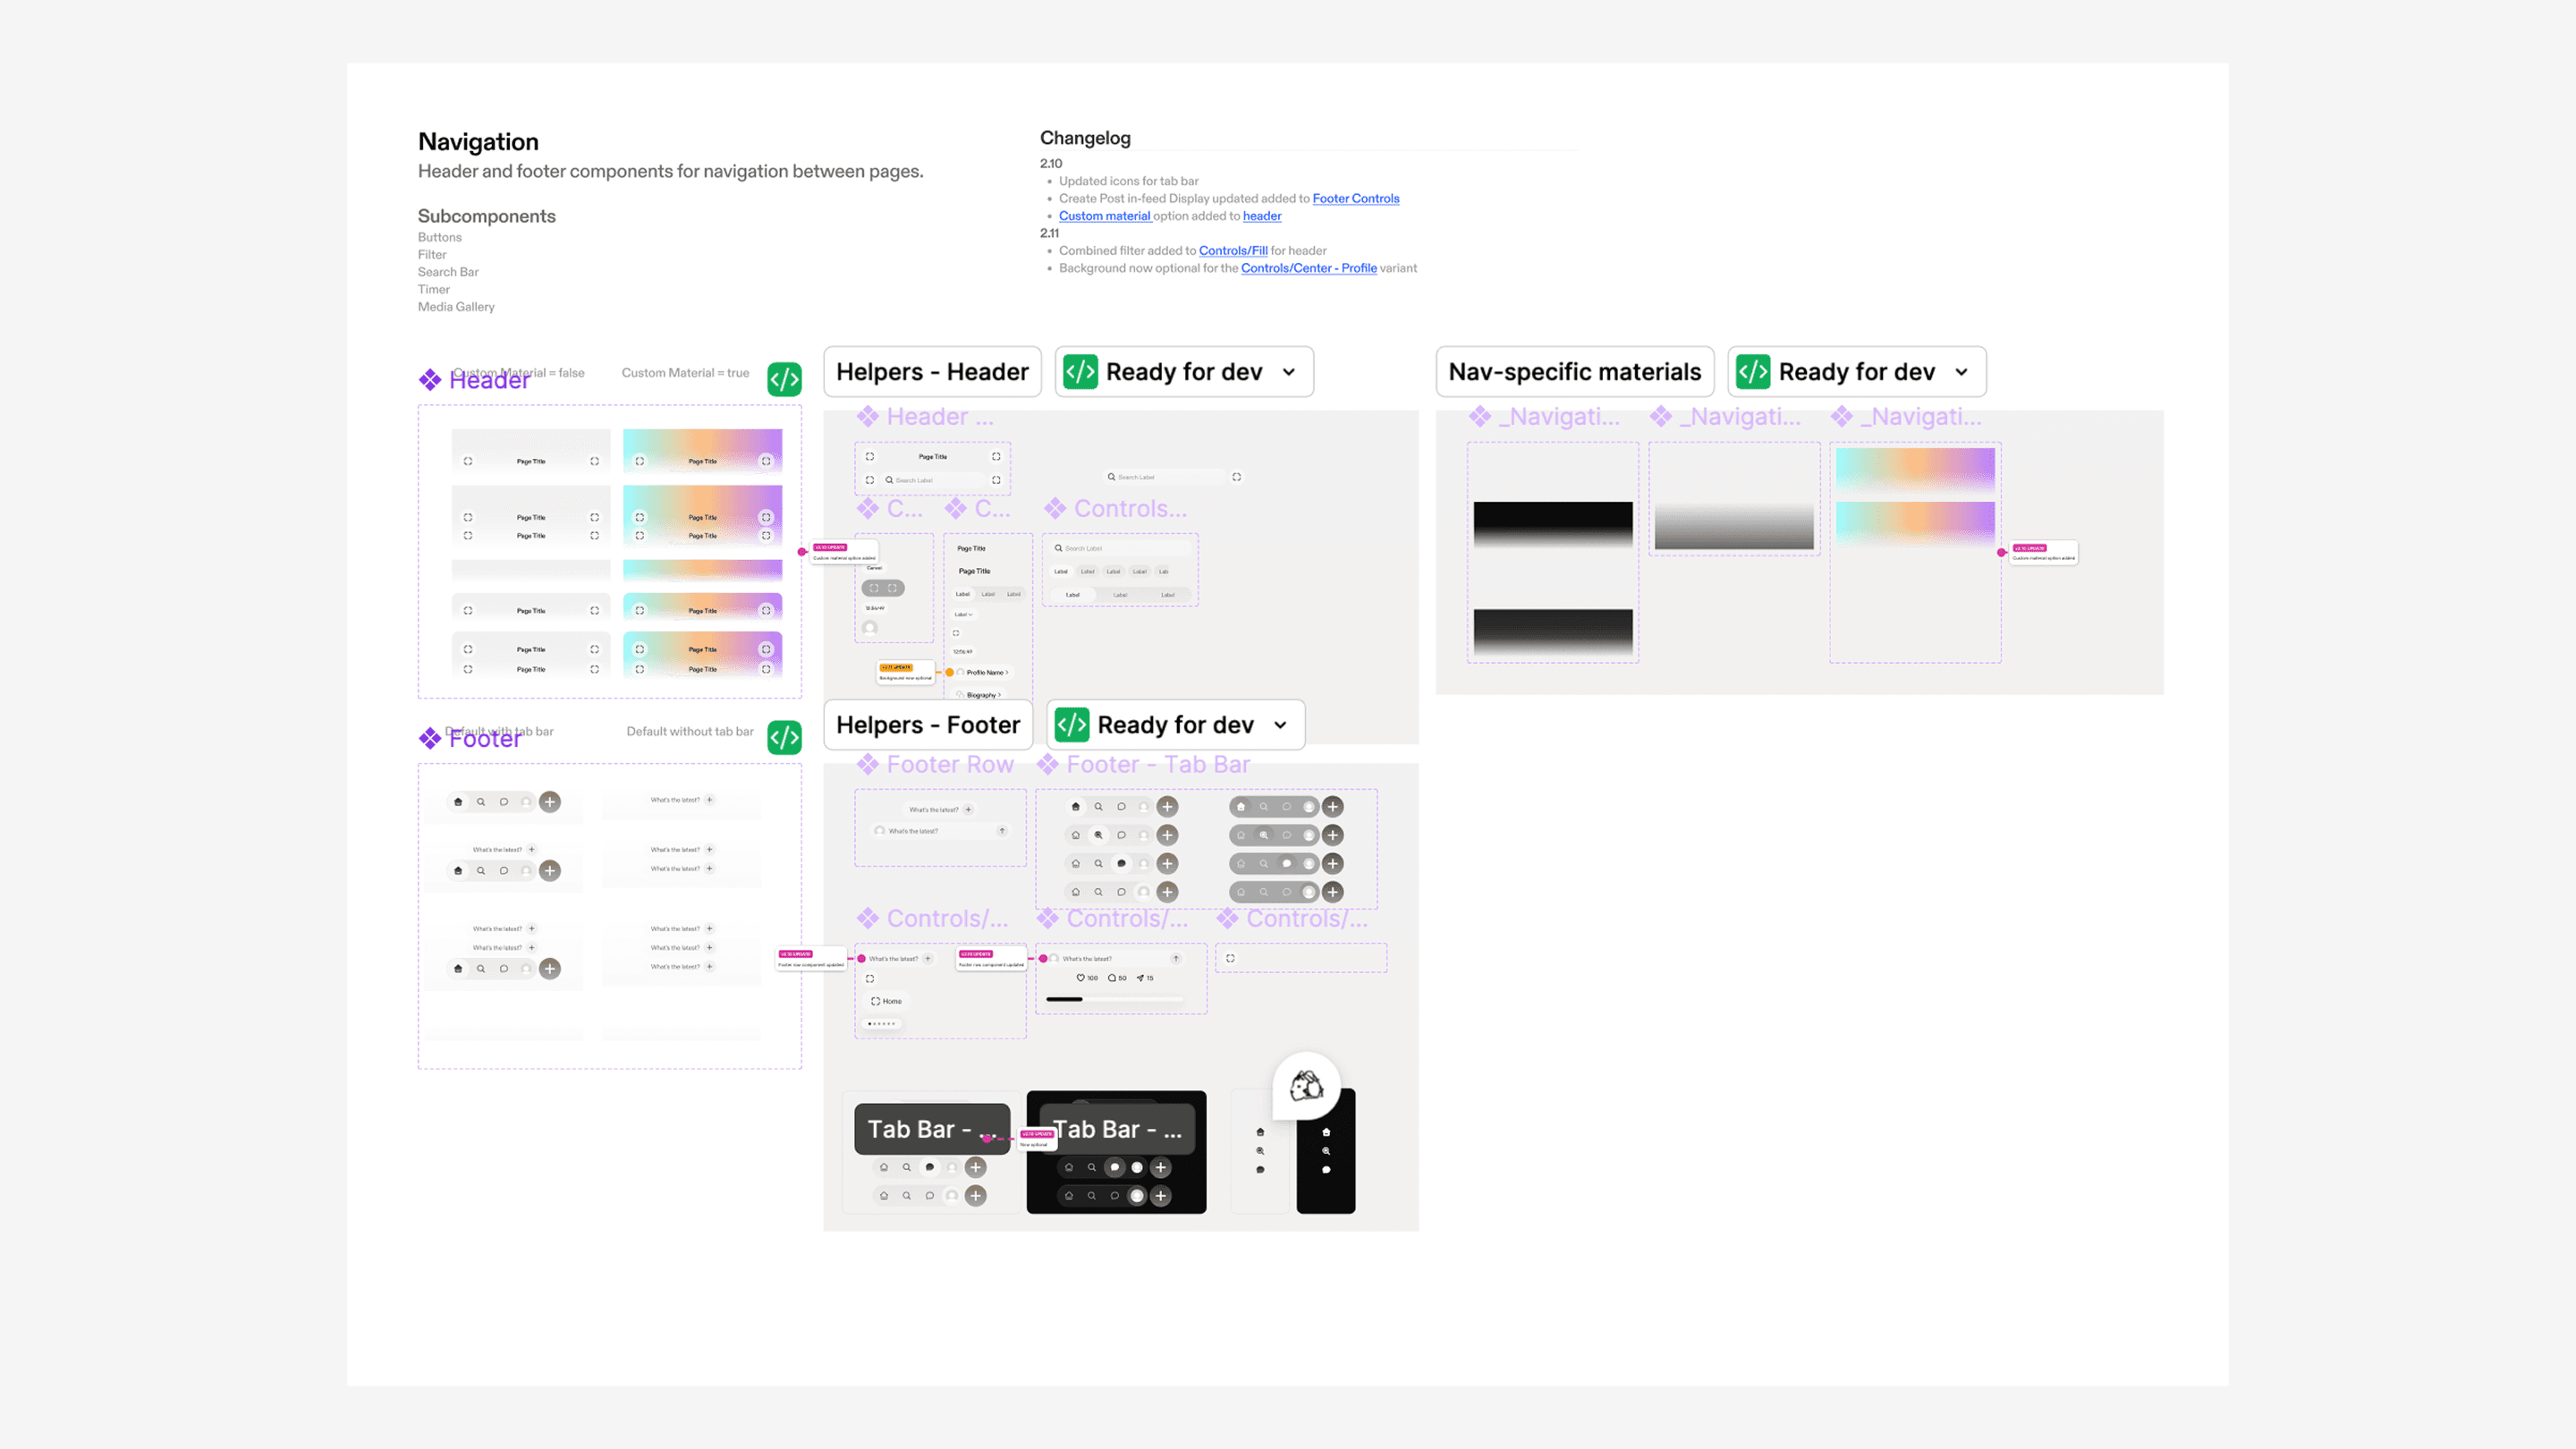Click the comment bubble icon showing 50
The width and height of the screenshot is (2576, 1449).
point(1111,978)
